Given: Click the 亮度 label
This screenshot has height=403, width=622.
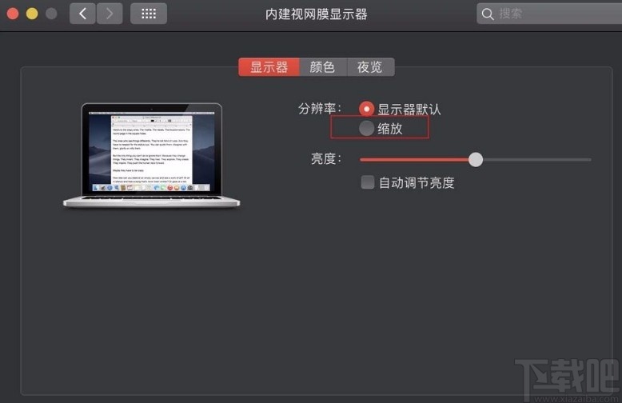Looking at the screenshot, I should (x=326, y=159).
